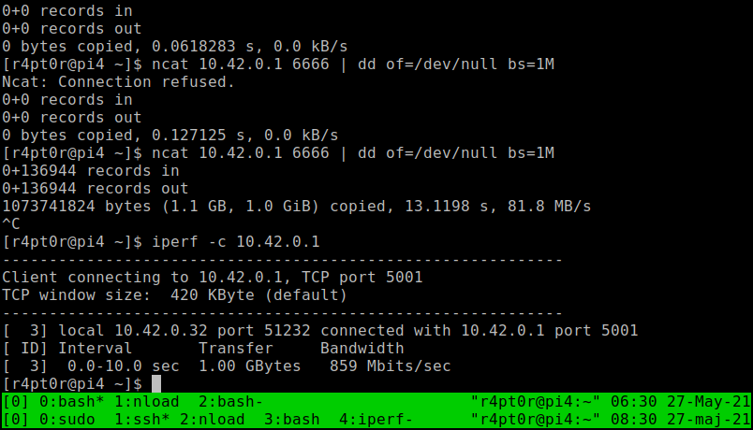Select the 0:bash* window in top tmux bar

pos(71,402)
